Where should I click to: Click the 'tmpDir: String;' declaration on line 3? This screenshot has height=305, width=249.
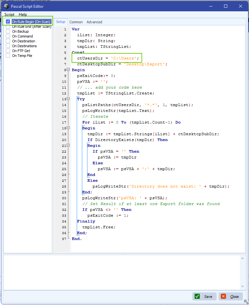96,41
